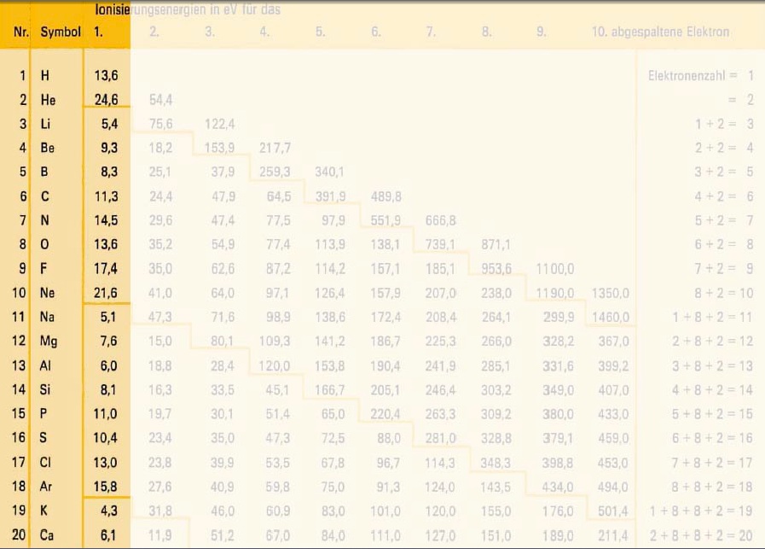Click calcium's tenth value 211,4
765x549 pixels.
(x=613, y=536)
